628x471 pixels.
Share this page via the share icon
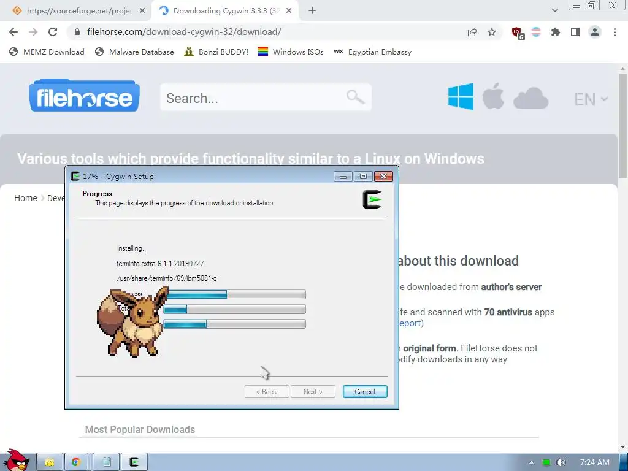click(472, 32)
